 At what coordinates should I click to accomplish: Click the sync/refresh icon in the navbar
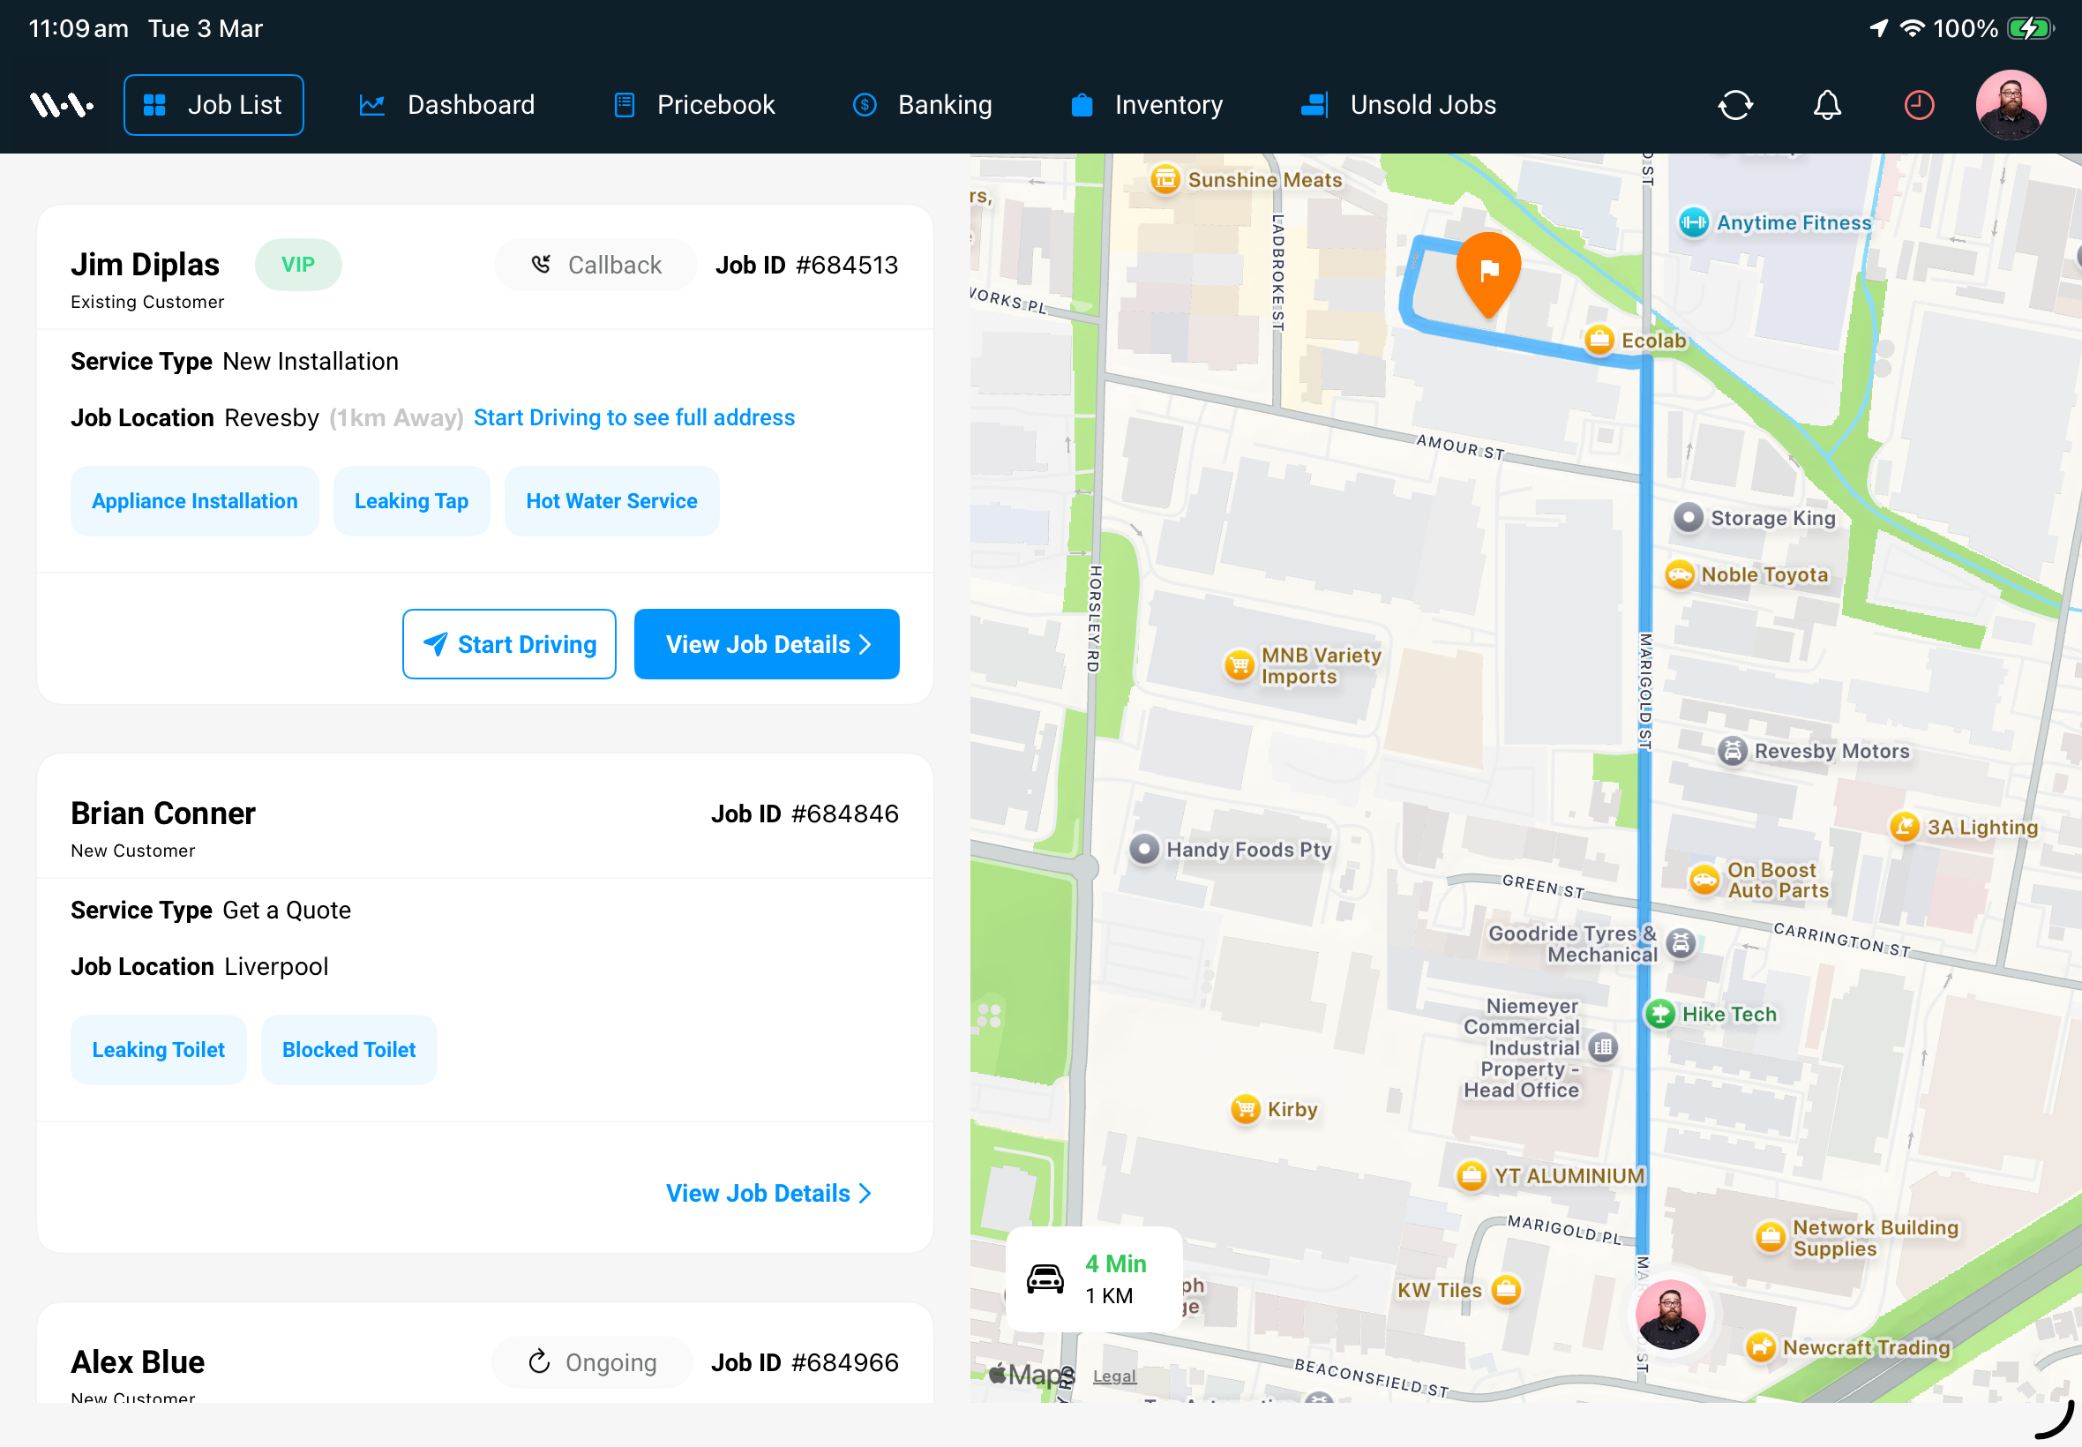click(x=1734, y=104)
